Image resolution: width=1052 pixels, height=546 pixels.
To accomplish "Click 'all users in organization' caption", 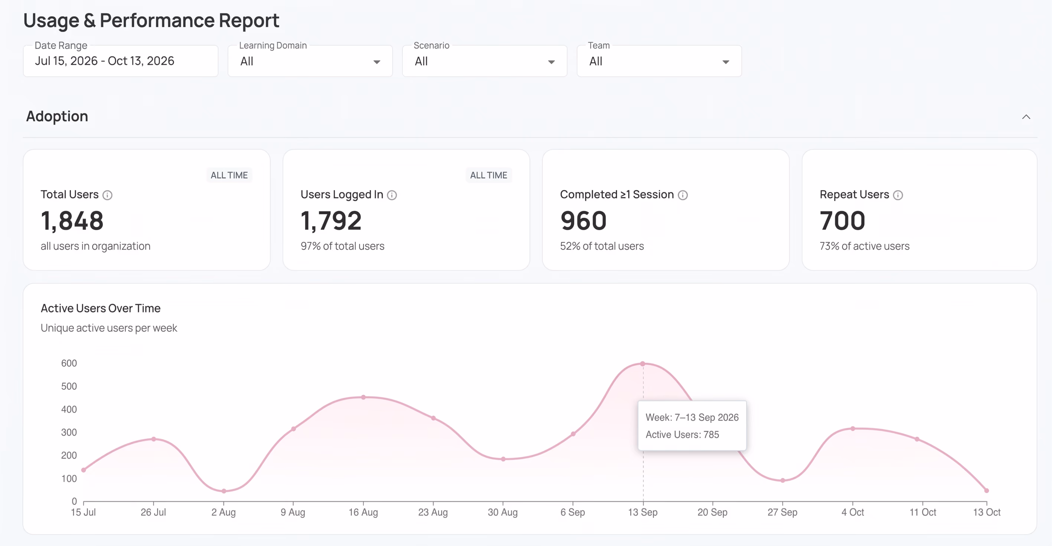I will [x=95, y=246].
